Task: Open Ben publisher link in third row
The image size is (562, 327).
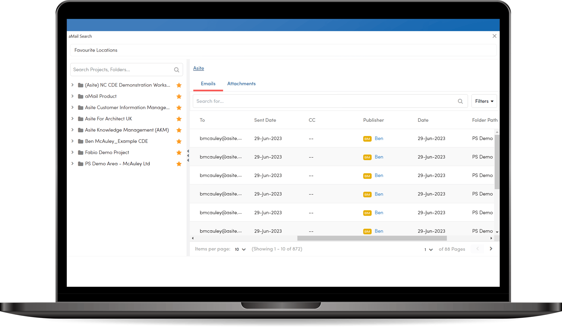Action: [x=379, y=176]
